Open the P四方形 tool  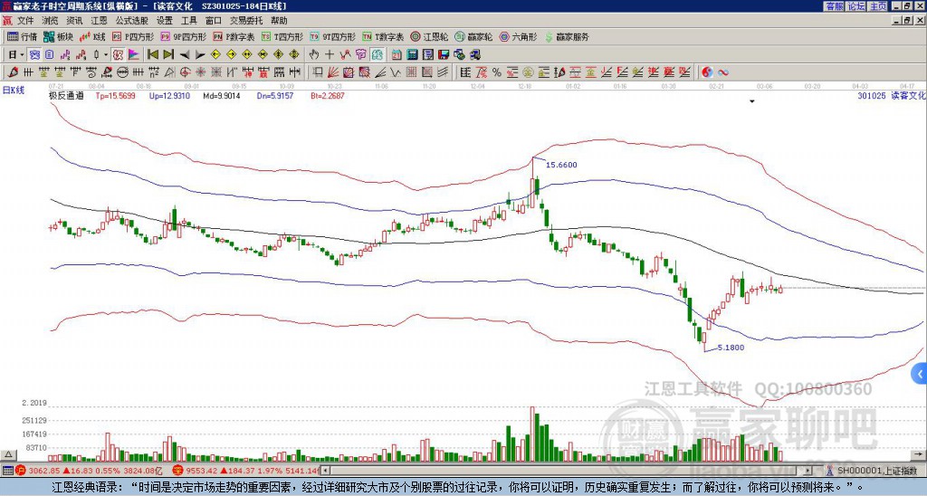[134, 36]
